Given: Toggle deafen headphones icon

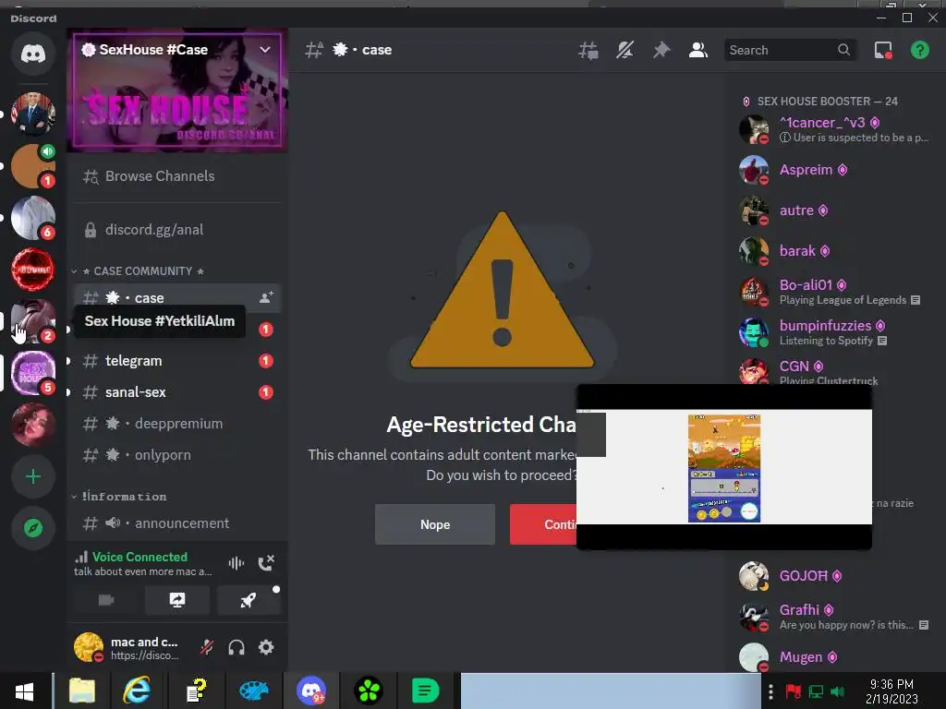Looking at the screenshot, I should 236,647.
